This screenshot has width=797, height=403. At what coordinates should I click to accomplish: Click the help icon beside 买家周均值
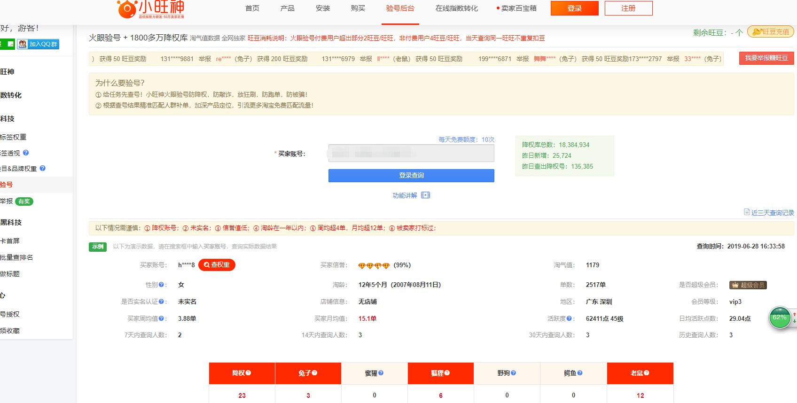pos(161,318)
